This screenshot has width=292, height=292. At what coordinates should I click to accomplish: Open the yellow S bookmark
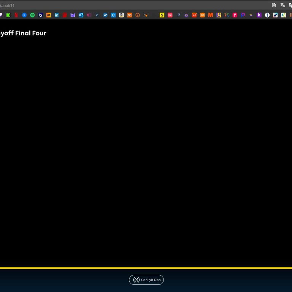[162, 15]
